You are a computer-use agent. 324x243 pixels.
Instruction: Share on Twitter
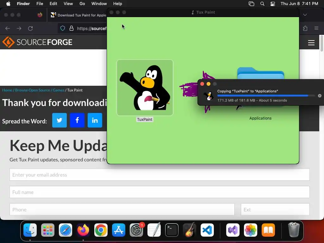coord(59,120)
